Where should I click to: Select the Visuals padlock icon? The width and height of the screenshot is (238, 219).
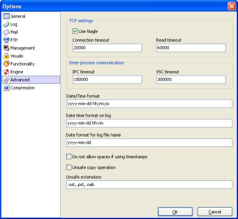pyautogui.click(x=6, y=56)
